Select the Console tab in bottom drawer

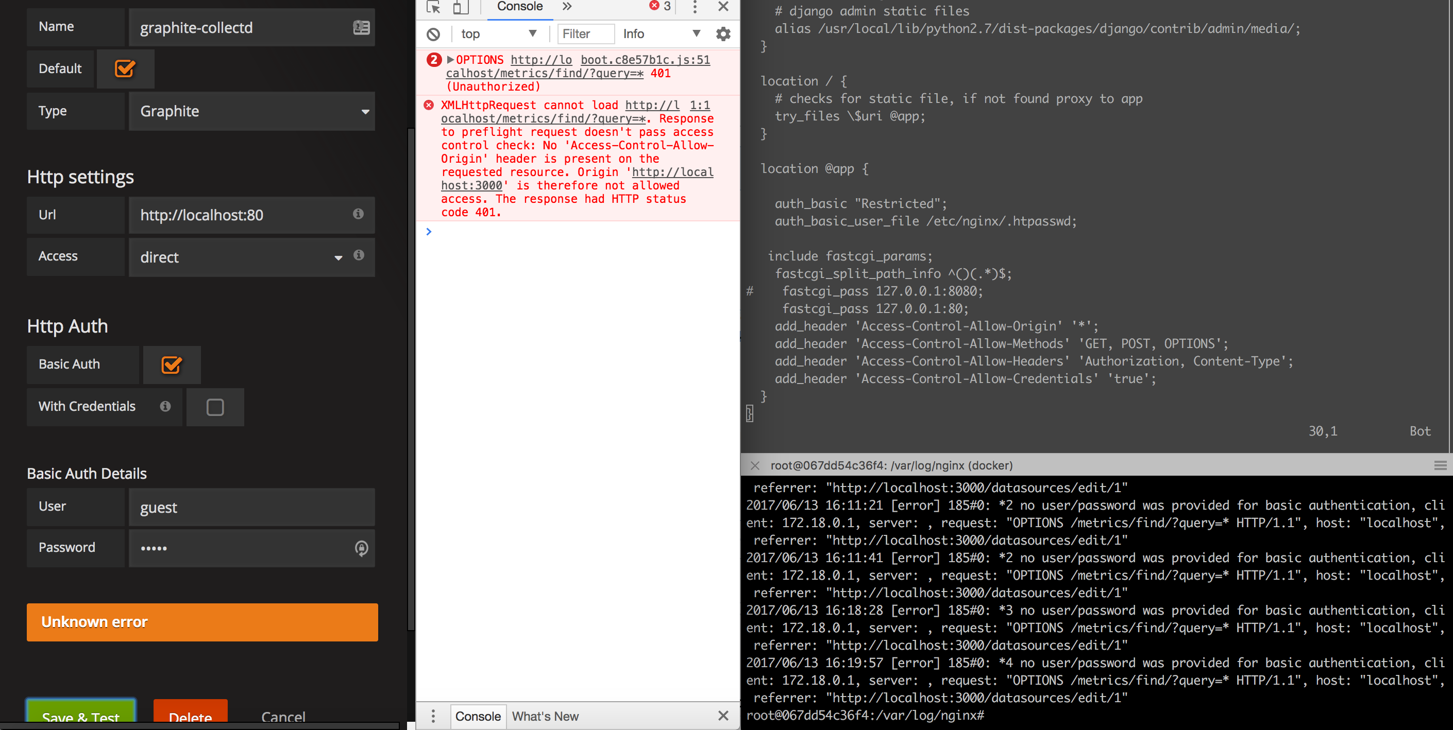pyautogui.click(x=478, y=717)
